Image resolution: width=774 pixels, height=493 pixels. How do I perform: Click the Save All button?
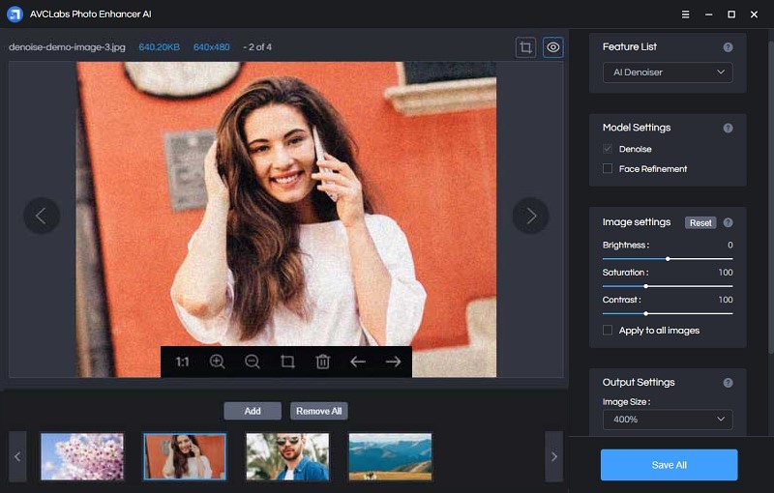click(x=669, y=465)
